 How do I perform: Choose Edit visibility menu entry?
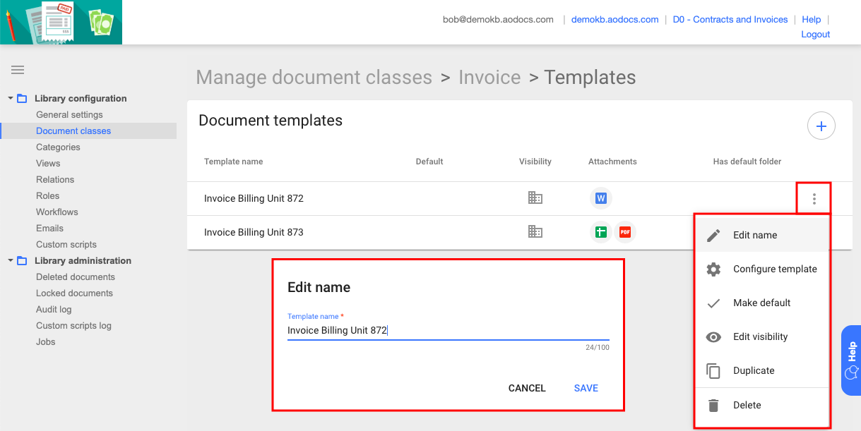pos(762,336)
